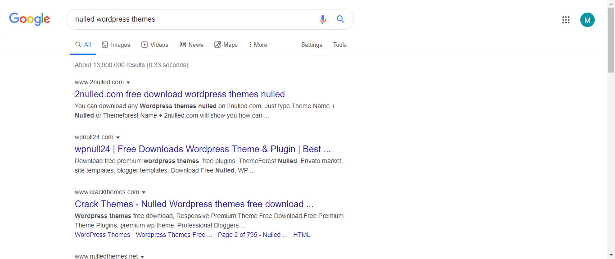Screen dimensions: 615x259
Task: Click the About 13,900,000 results text
Action: pyautogui.click(x=131, y=65)
